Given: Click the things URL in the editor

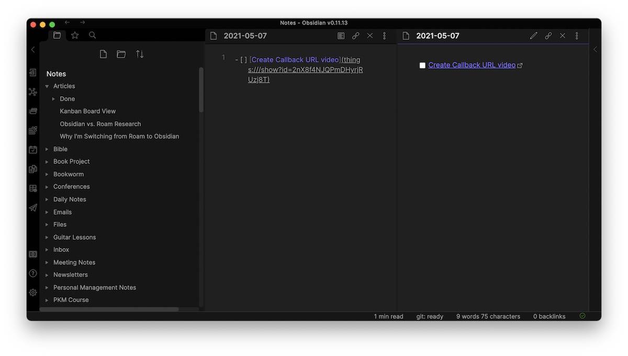Looking at the screenshot, I should [306, 70].
